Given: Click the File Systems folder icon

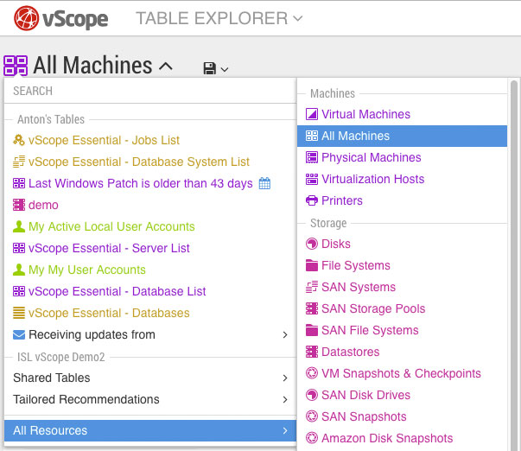Looking at the screenshot, I should click(312, 265).
